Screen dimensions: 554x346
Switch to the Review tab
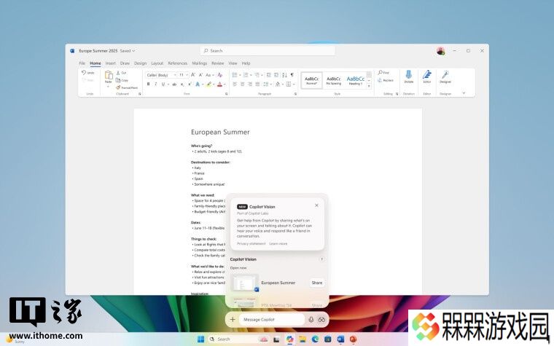click(x=218, y=63)
